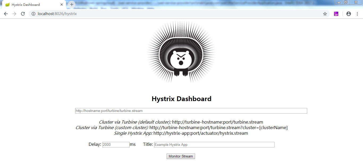Click the Title input field
Image resolution: width=363 pixels, height=167 pixels.
(x=214, y=145)
